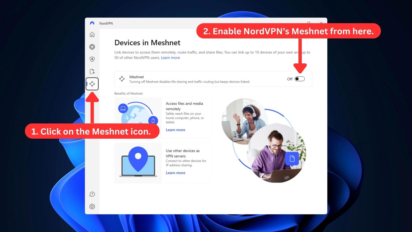The height and width of the screenshot is (232, 412).
Task: Open the file sharing icon in sidebar
Action: [x=92, y=71]
